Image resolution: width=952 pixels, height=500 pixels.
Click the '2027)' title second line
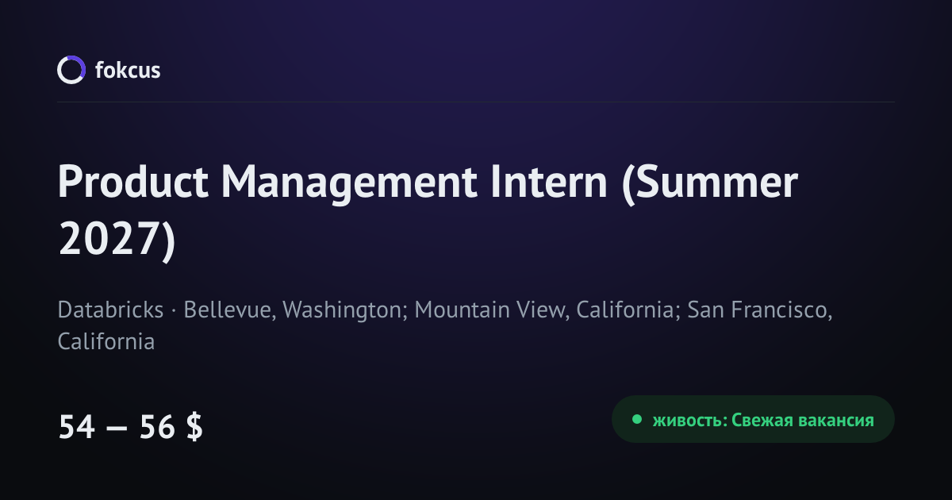[116, 240]
